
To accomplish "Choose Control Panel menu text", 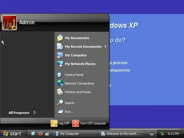I will click(74, 75).
